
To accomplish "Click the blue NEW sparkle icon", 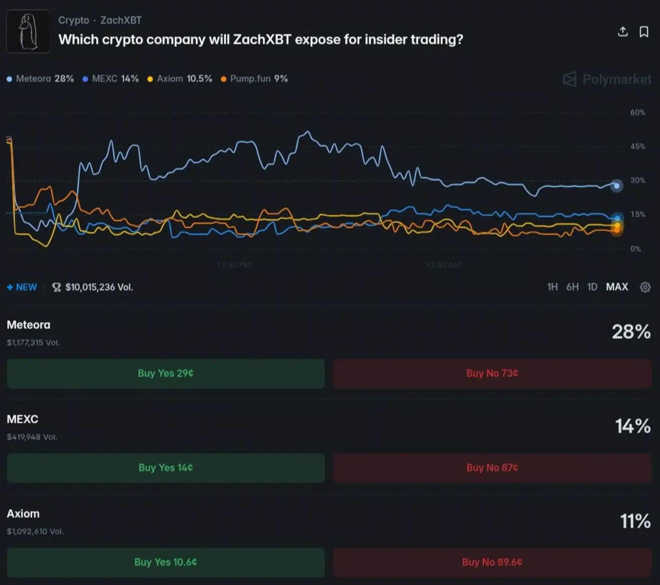I will click(x=10, y=287).
